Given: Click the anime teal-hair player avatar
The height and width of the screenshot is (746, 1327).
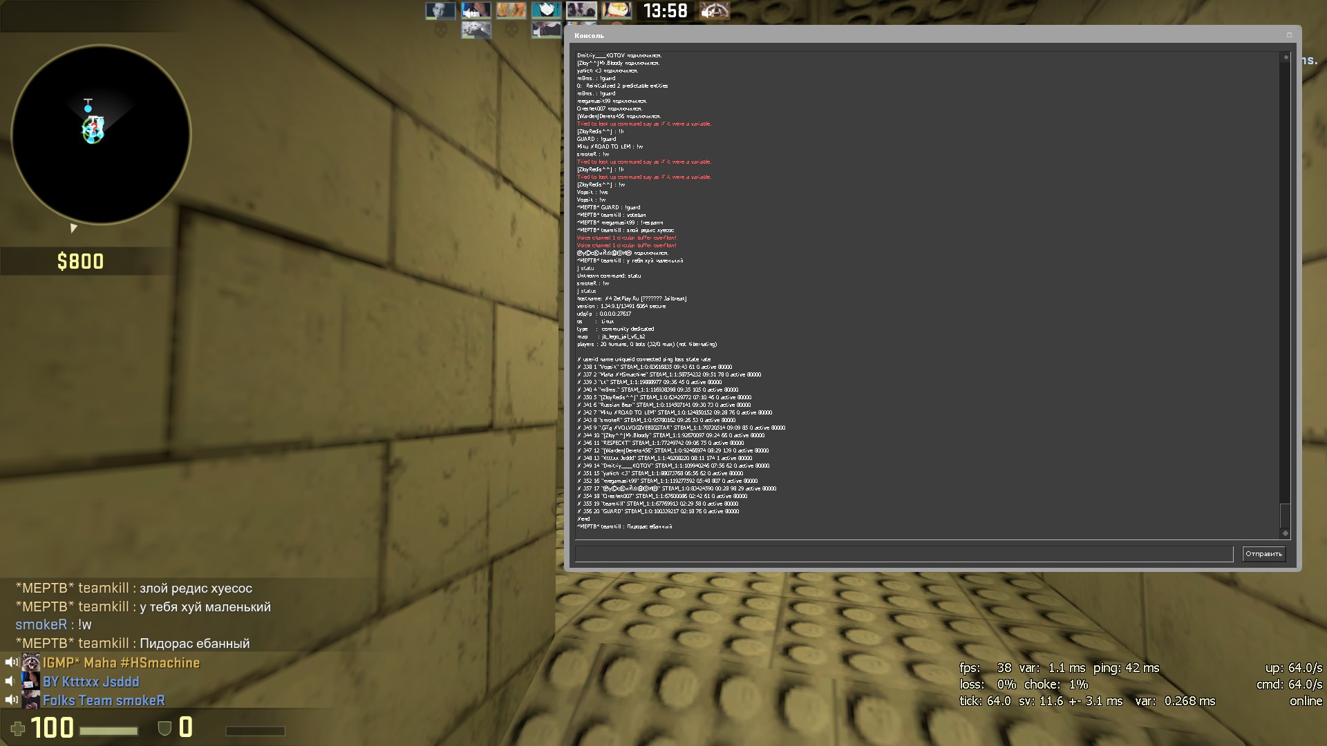Looking at the screenshot, I should [546, 10].
